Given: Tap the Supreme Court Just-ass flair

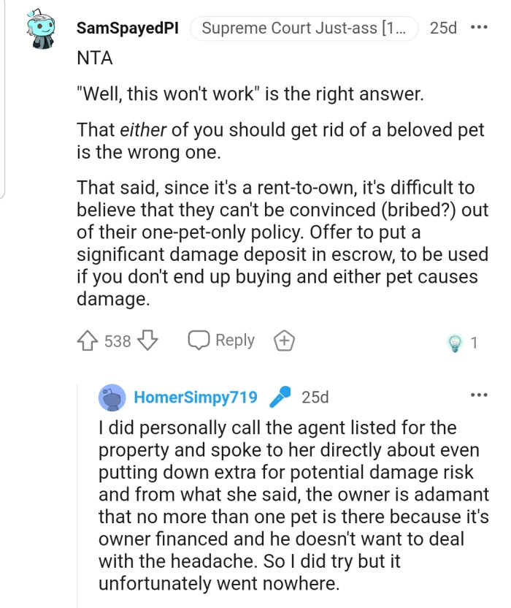Looking at the screenshot, I should 304,28.
